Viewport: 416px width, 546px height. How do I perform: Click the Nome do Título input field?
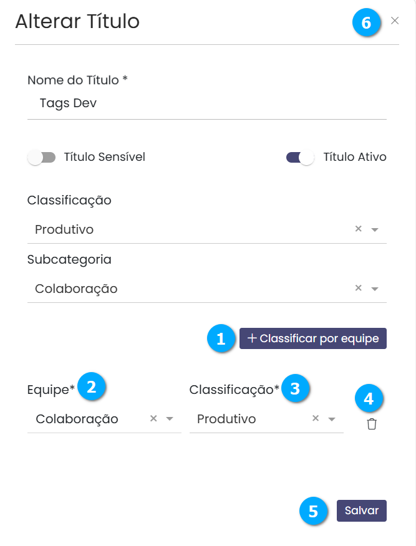tap(207, 103)
